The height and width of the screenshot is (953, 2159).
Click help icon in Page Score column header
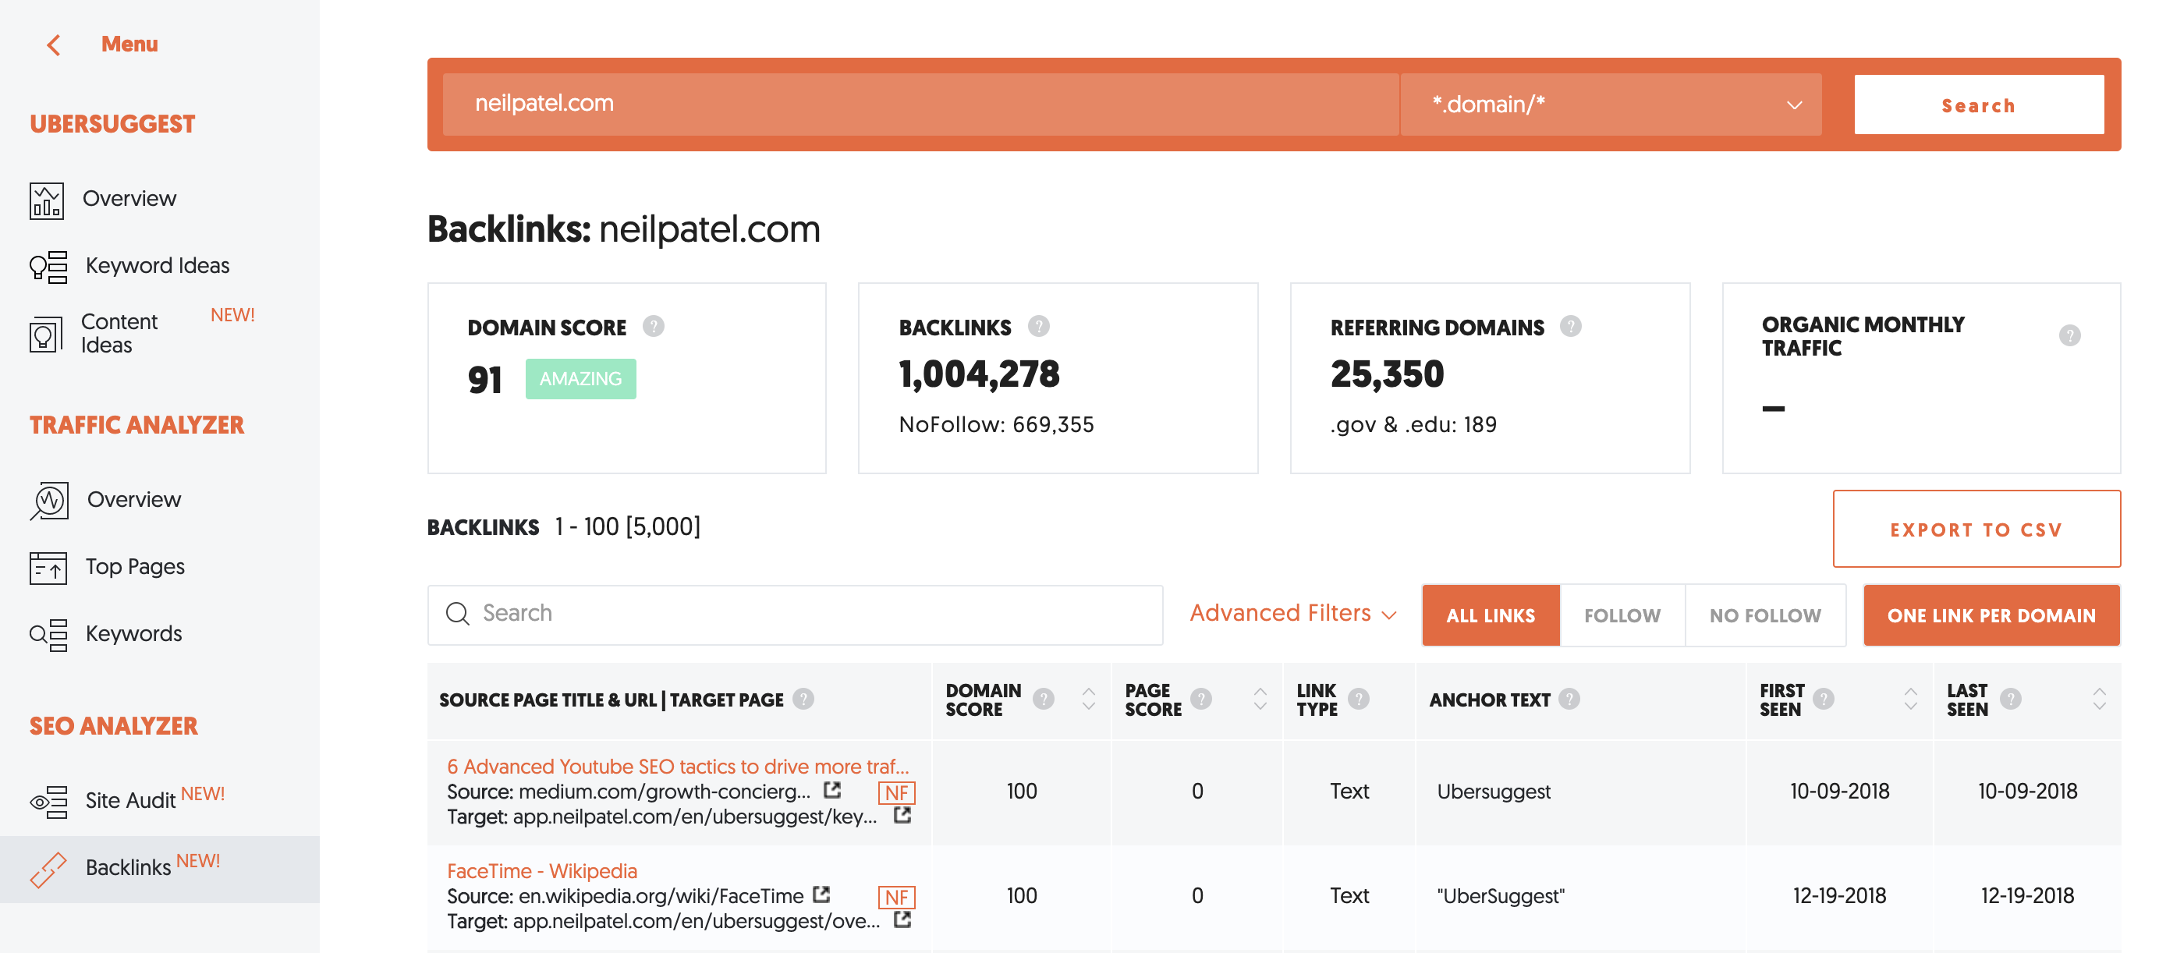1200,698
